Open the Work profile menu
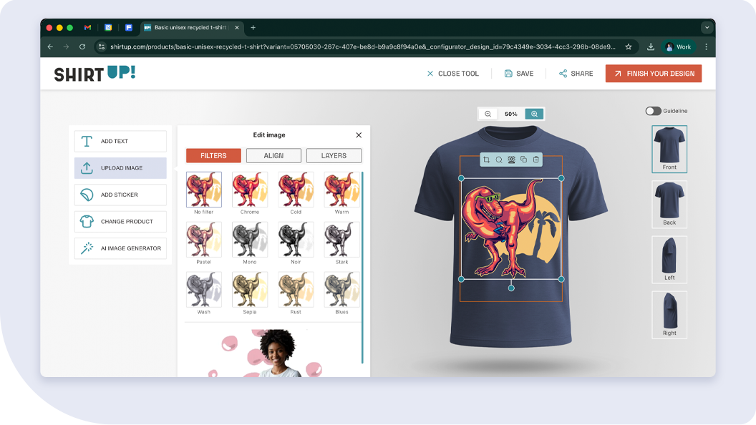Image resolution: width=756 pixels, height=425 pixels. [679, 47]
